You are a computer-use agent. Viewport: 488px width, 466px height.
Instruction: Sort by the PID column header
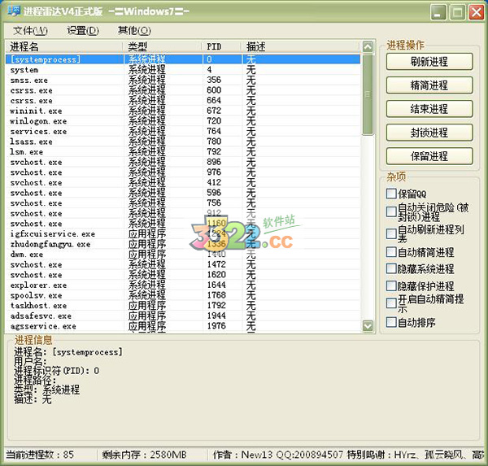[x=222, y=46]
